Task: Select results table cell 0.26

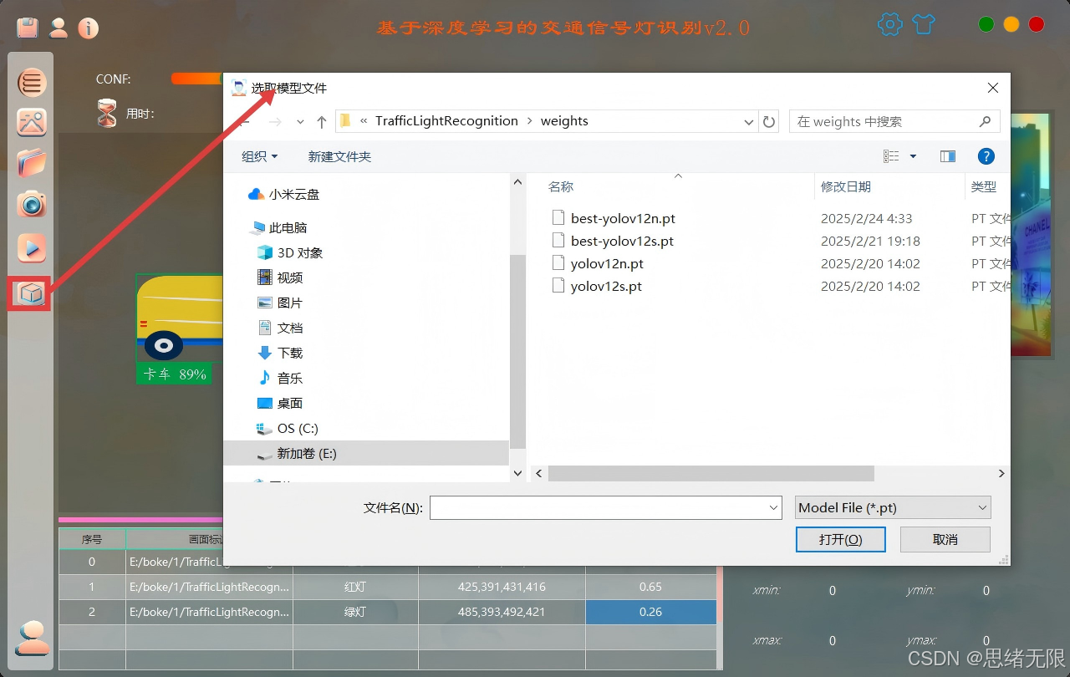Action: pyautogui.click(x=651, y=612)
